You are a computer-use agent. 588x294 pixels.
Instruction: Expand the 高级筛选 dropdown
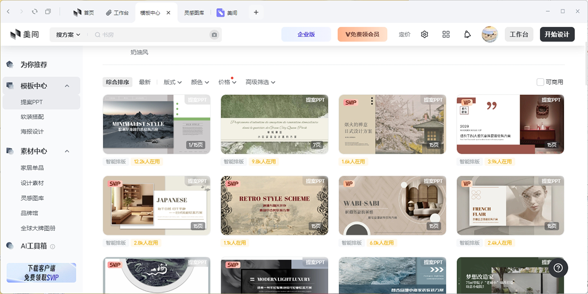(260, 82)
